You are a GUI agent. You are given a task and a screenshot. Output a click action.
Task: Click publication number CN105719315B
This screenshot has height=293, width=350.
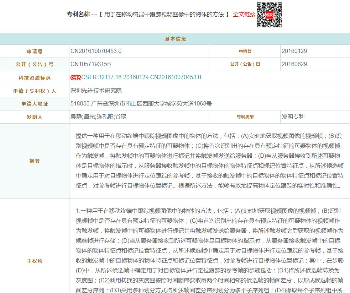point(90,64)
